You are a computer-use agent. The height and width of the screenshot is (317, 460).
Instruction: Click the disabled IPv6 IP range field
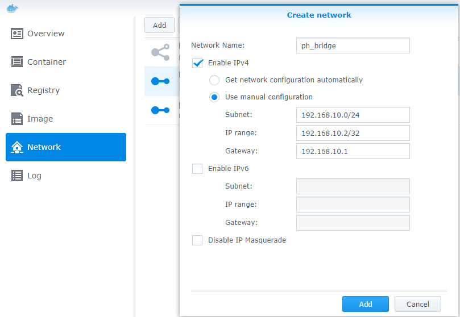353,205
